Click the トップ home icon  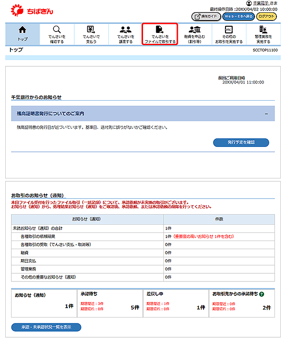coord(22,33)
